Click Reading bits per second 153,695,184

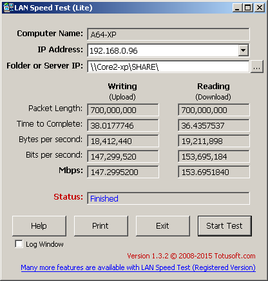point(214,156)
